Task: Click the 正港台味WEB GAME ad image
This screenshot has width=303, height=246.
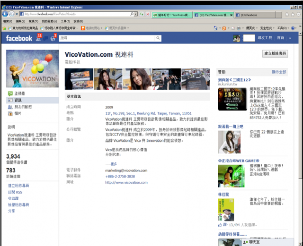Action: coord(232,176)
